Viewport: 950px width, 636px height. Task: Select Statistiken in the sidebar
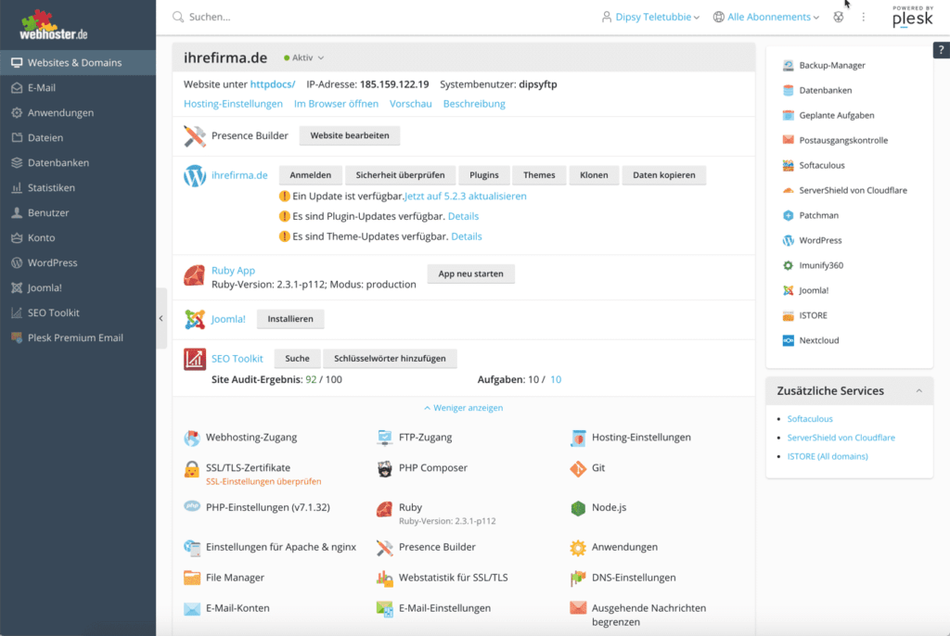[x=51, y=188]
